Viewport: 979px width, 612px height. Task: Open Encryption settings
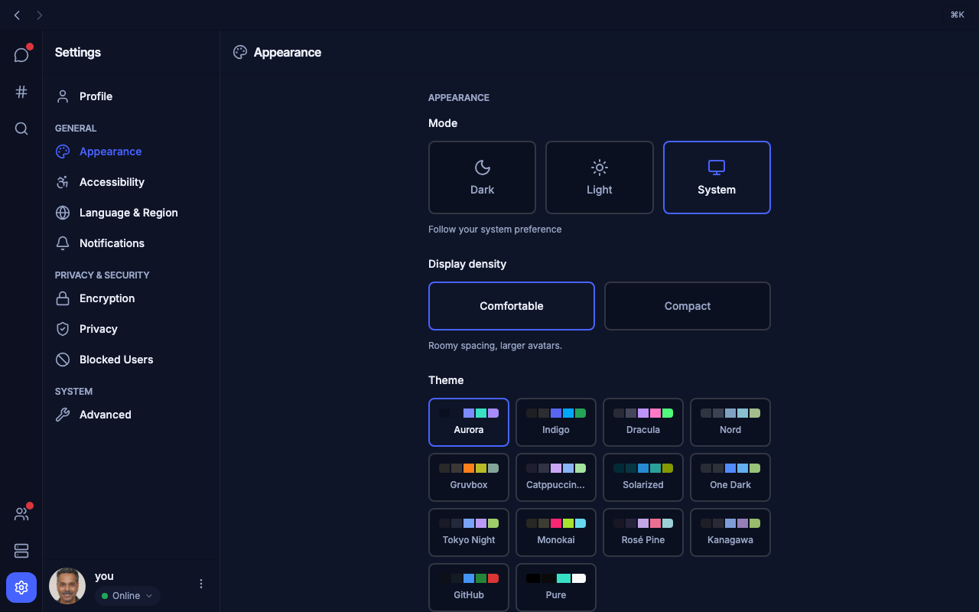[x=132, y=298]
